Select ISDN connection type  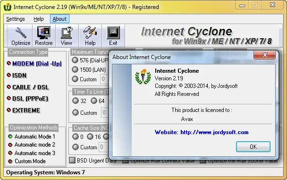(17, 76)
